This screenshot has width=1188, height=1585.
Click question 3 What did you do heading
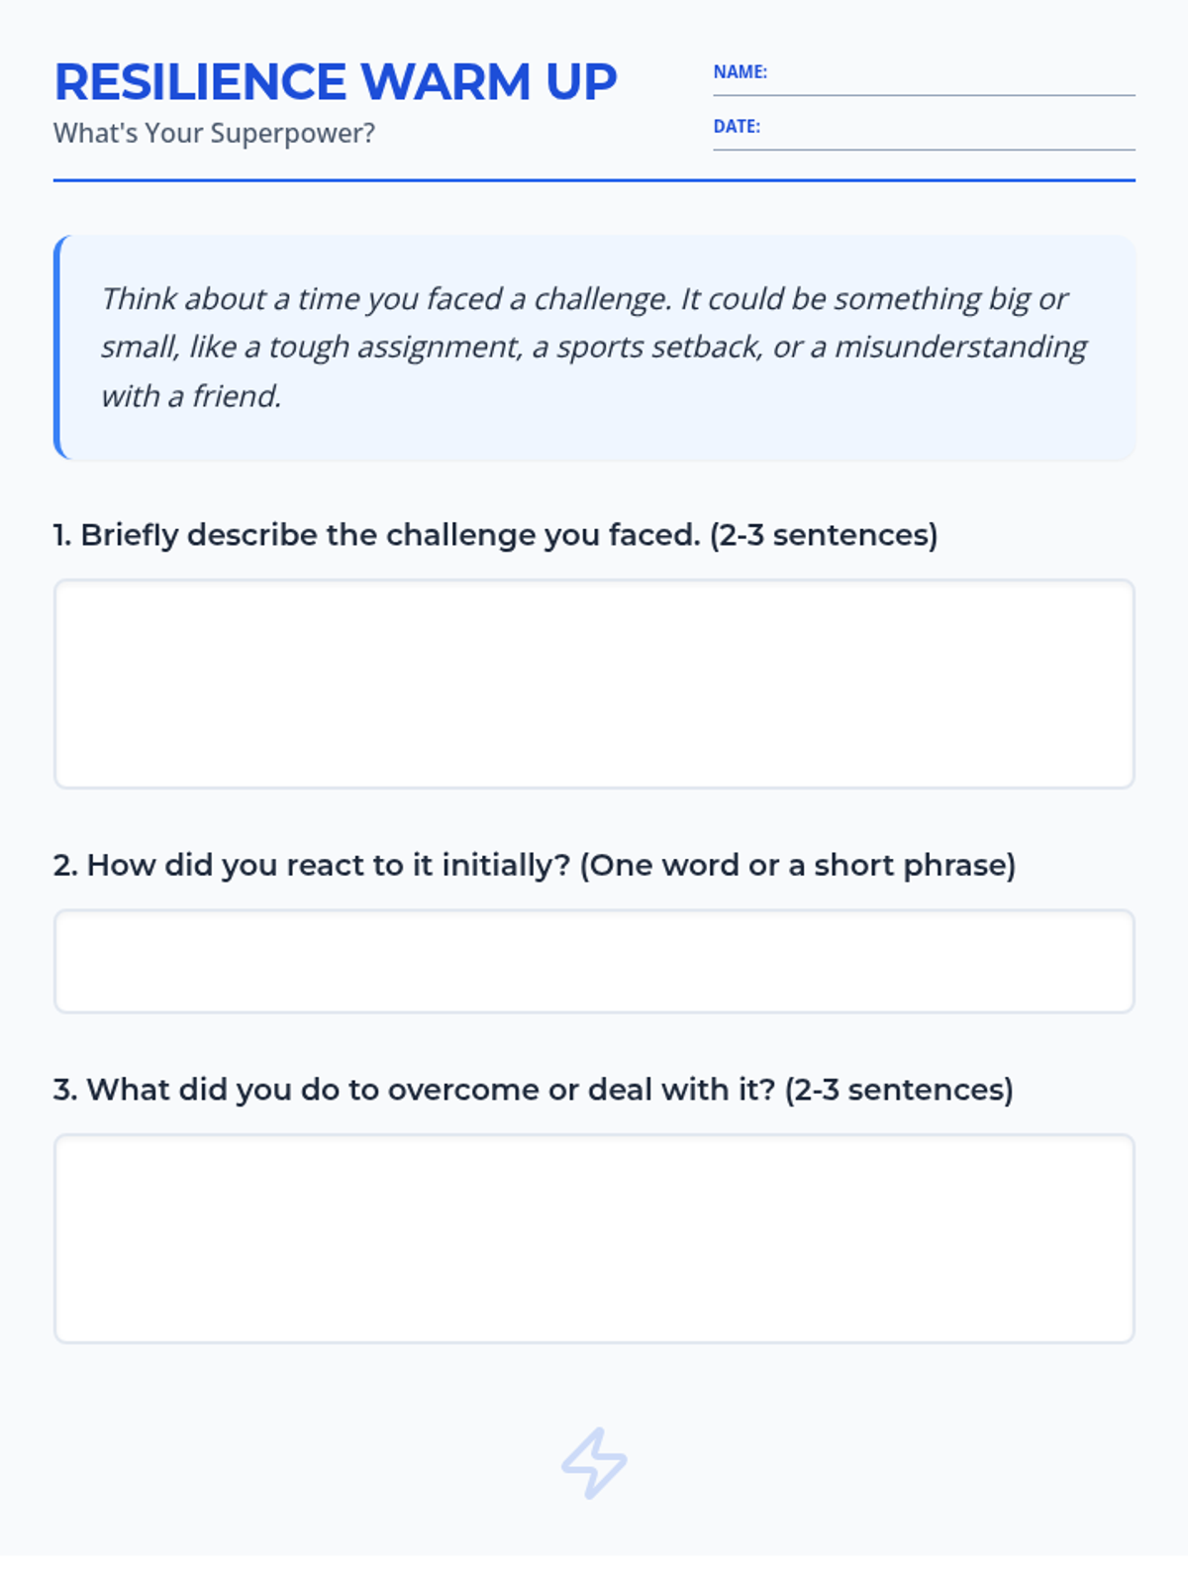pos(416,1090)
